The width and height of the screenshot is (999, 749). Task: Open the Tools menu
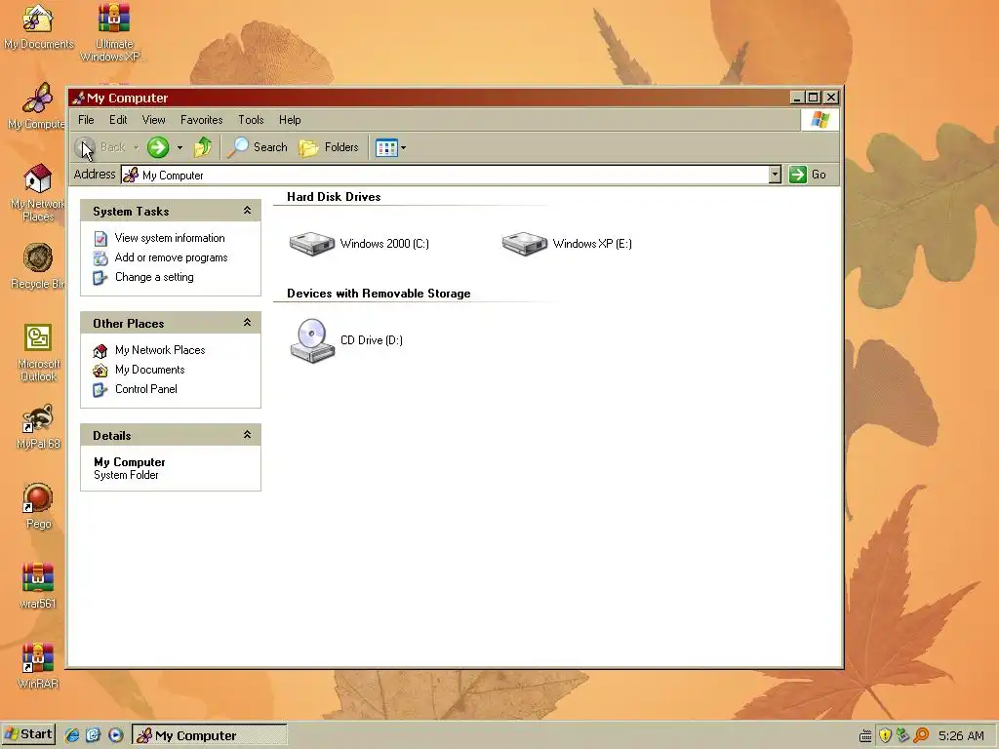(251, 120)
